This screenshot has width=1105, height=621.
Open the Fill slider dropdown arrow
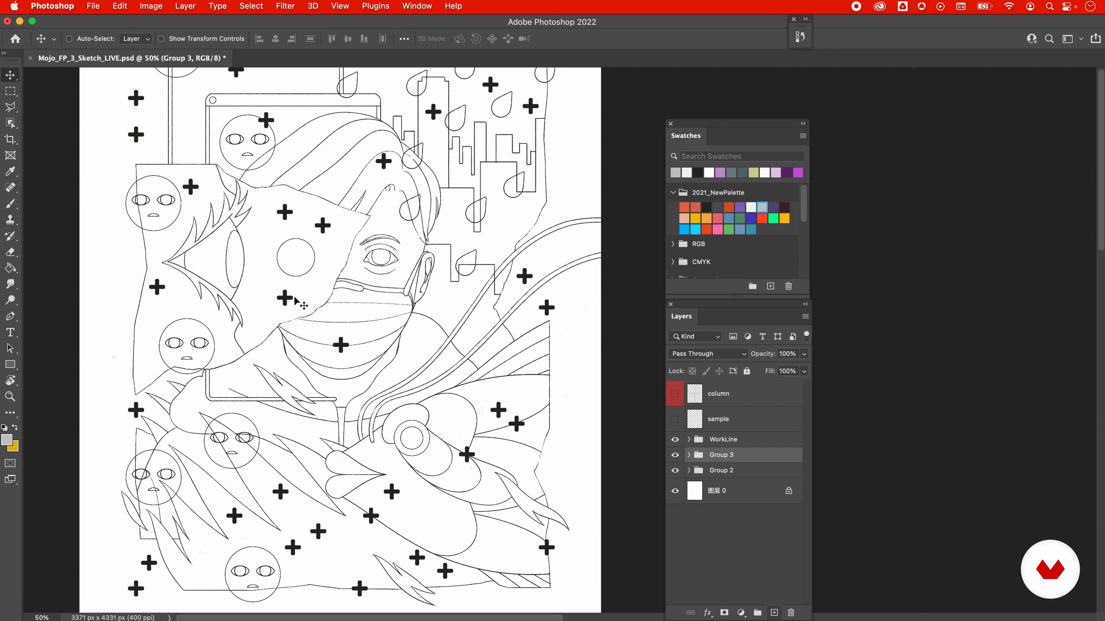pos(804,371)
